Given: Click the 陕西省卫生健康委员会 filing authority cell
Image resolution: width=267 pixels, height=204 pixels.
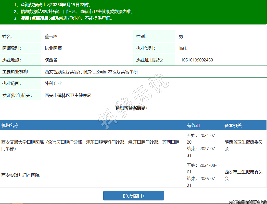Looking at the screenshot, I should click(x=243, y=145).
